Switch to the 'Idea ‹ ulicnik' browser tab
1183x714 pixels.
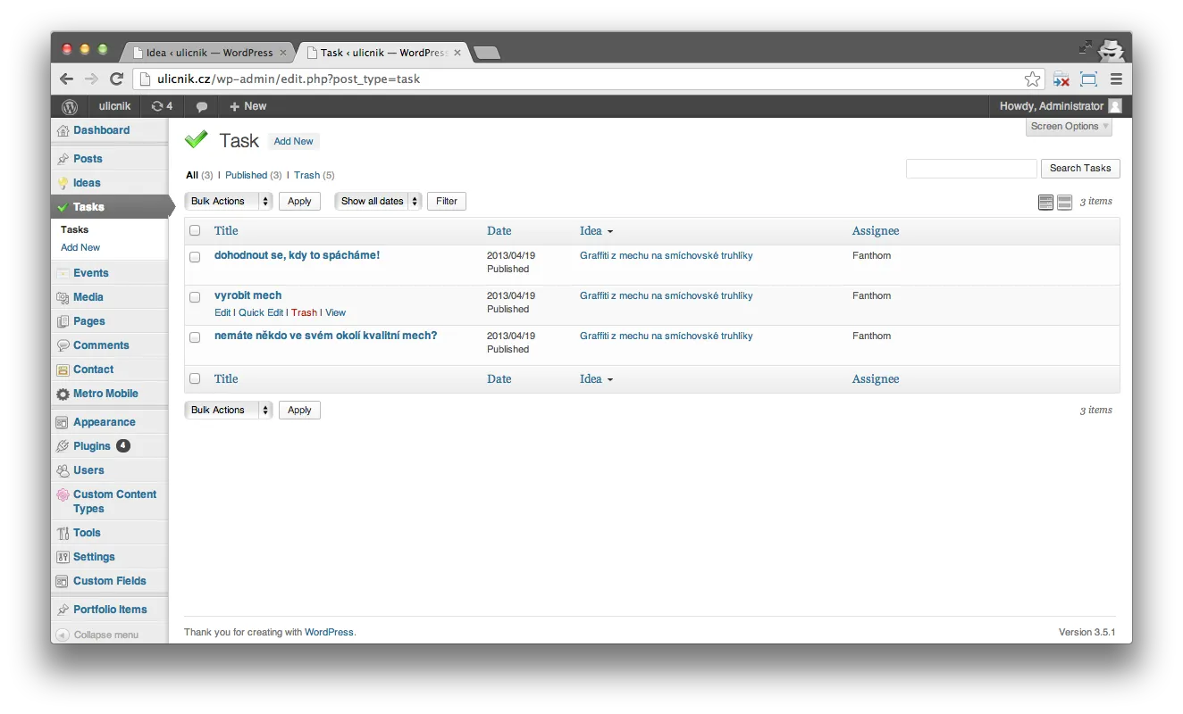pyautogui.click(x=208, y=53)
